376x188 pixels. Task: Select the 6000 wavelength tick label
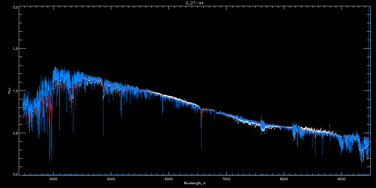tap(169, 179)
